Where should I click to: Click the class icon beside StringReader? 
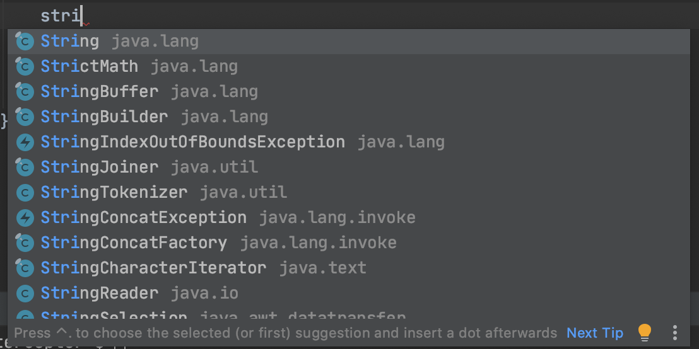25,294
